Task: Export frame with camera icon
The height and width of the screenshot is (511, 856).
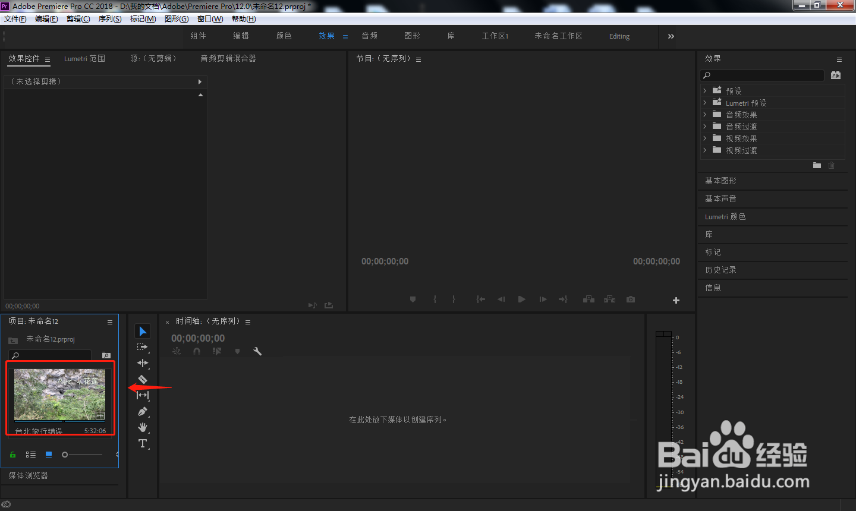Action: [x=631, y=299]
